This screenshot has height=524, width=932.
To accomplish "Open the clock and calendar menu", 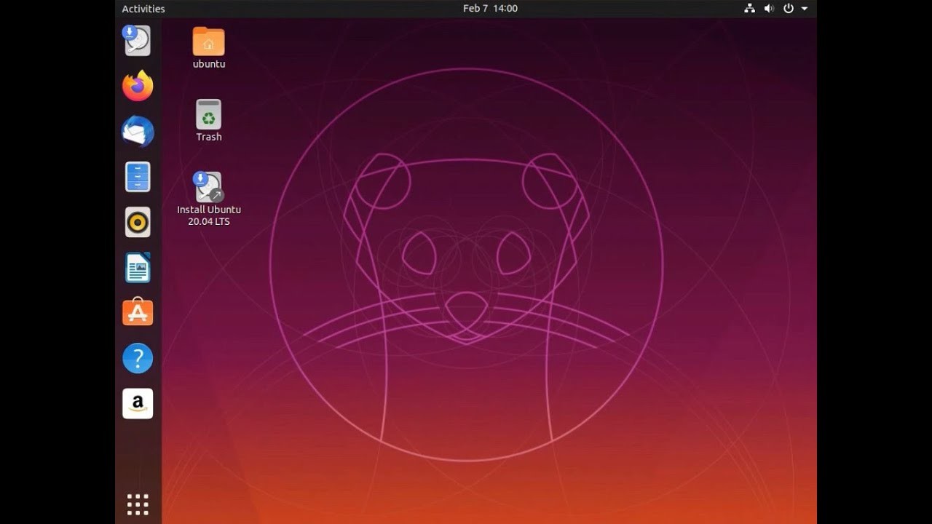I will pyautogui.click(x=490, y=9).
